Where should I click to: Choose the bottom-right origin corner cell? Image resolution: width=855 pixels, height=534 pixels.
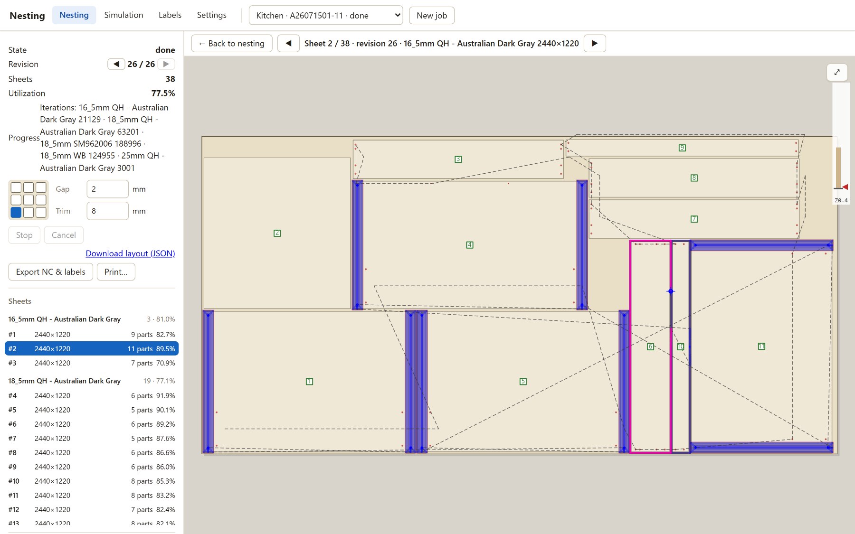click(41, 212)
